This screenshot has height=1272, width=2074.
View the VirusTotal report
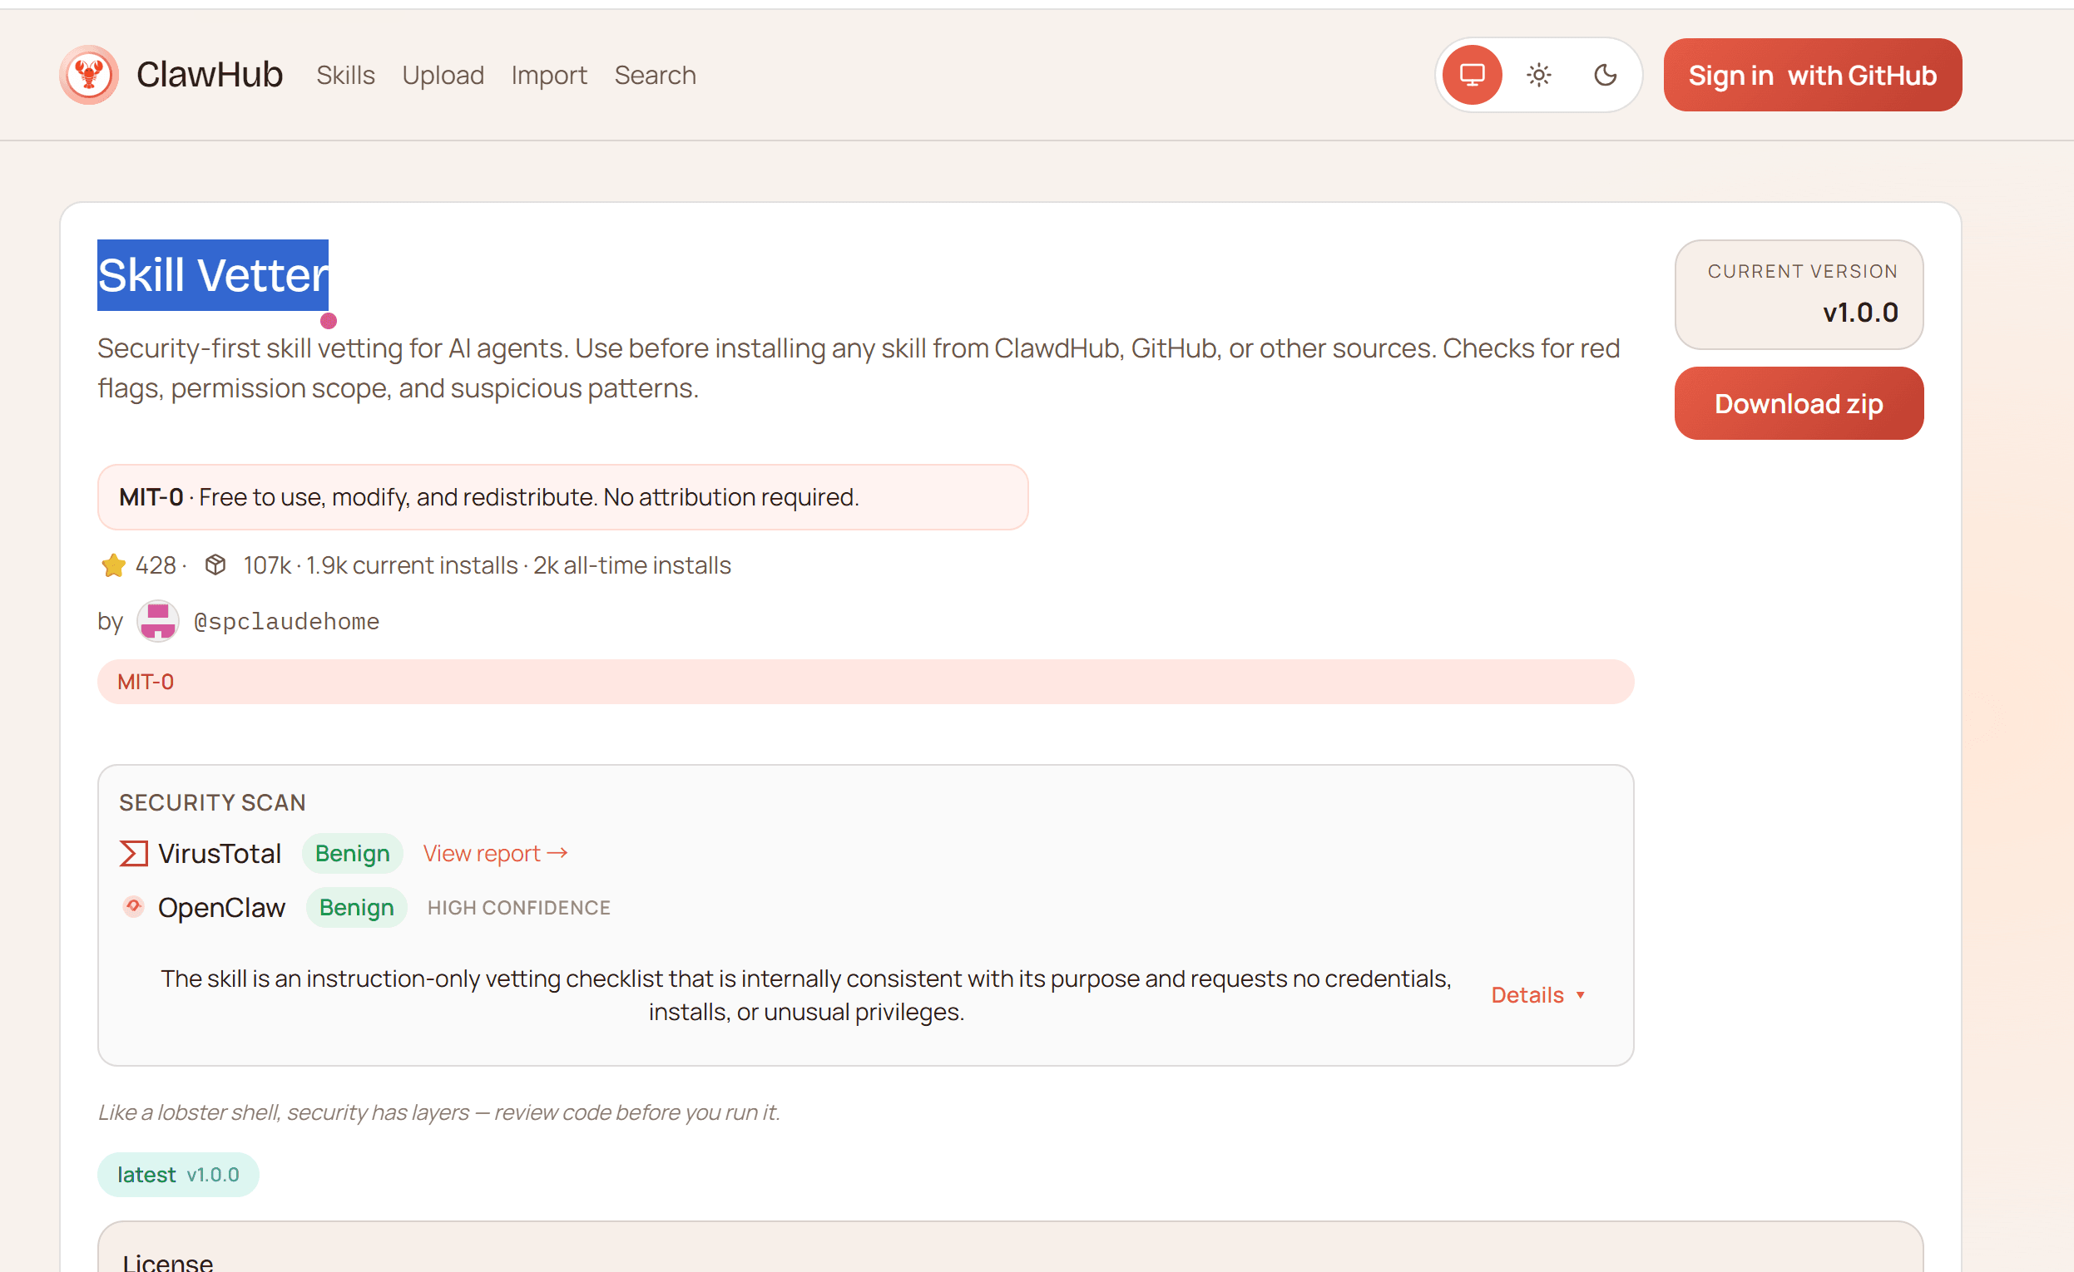coord(495,853)
